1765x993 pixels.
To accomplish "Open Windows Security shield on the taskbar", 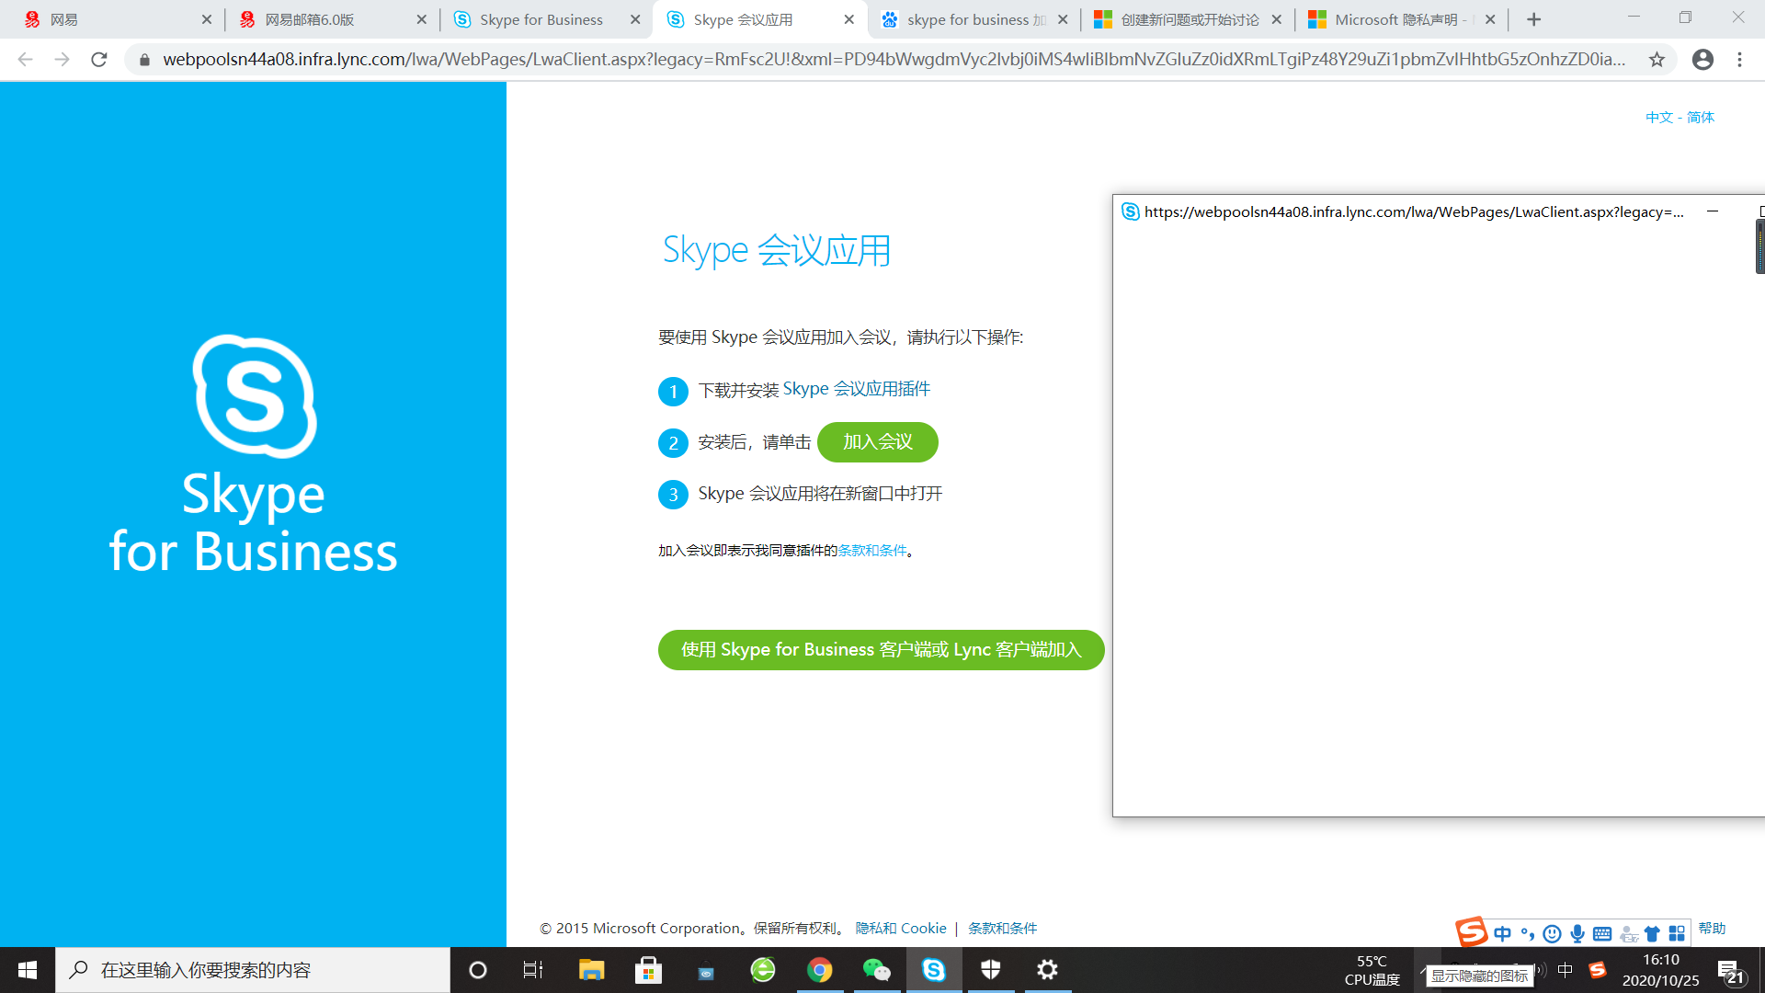I will (991, 970).
